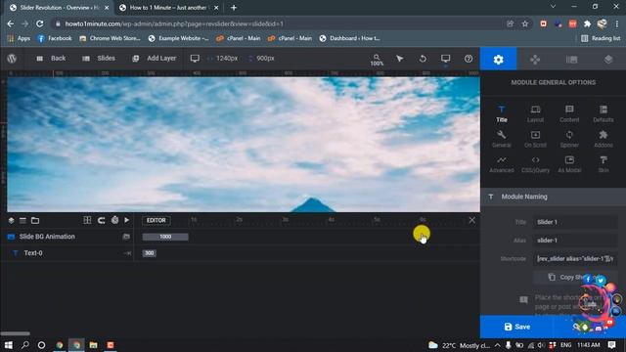Open Windows taskbar search
This screenshot has width=626, height=352.
coord(24,345)
